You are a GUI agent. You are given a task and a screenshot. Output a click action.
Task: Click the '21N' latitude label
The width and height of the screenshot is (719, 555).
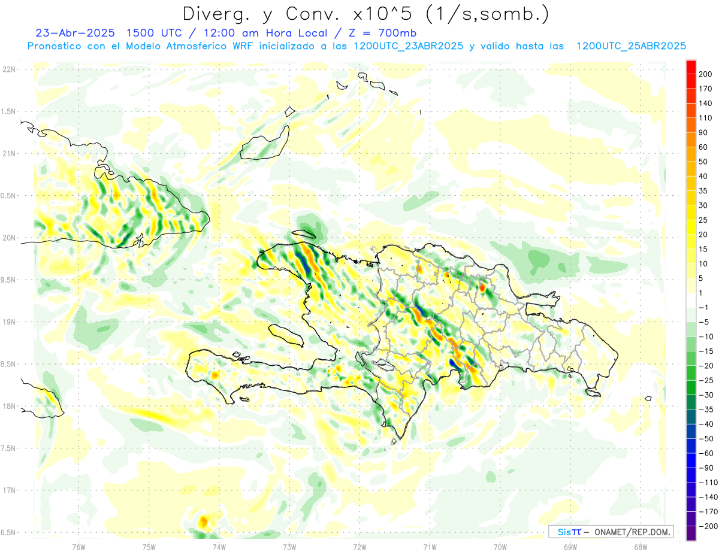(x=8, y=154)
